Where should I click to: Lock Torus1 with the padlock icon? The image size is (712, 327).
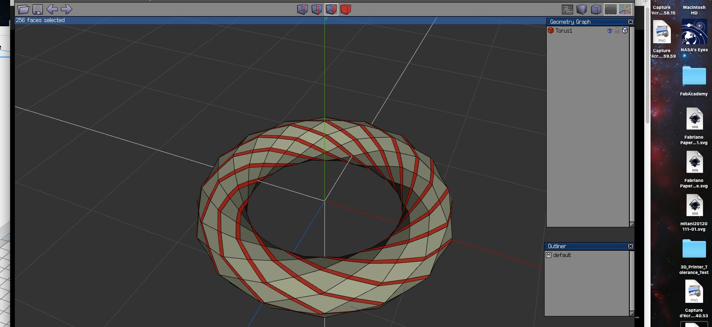pyautogui.click(x=617, y=31)
